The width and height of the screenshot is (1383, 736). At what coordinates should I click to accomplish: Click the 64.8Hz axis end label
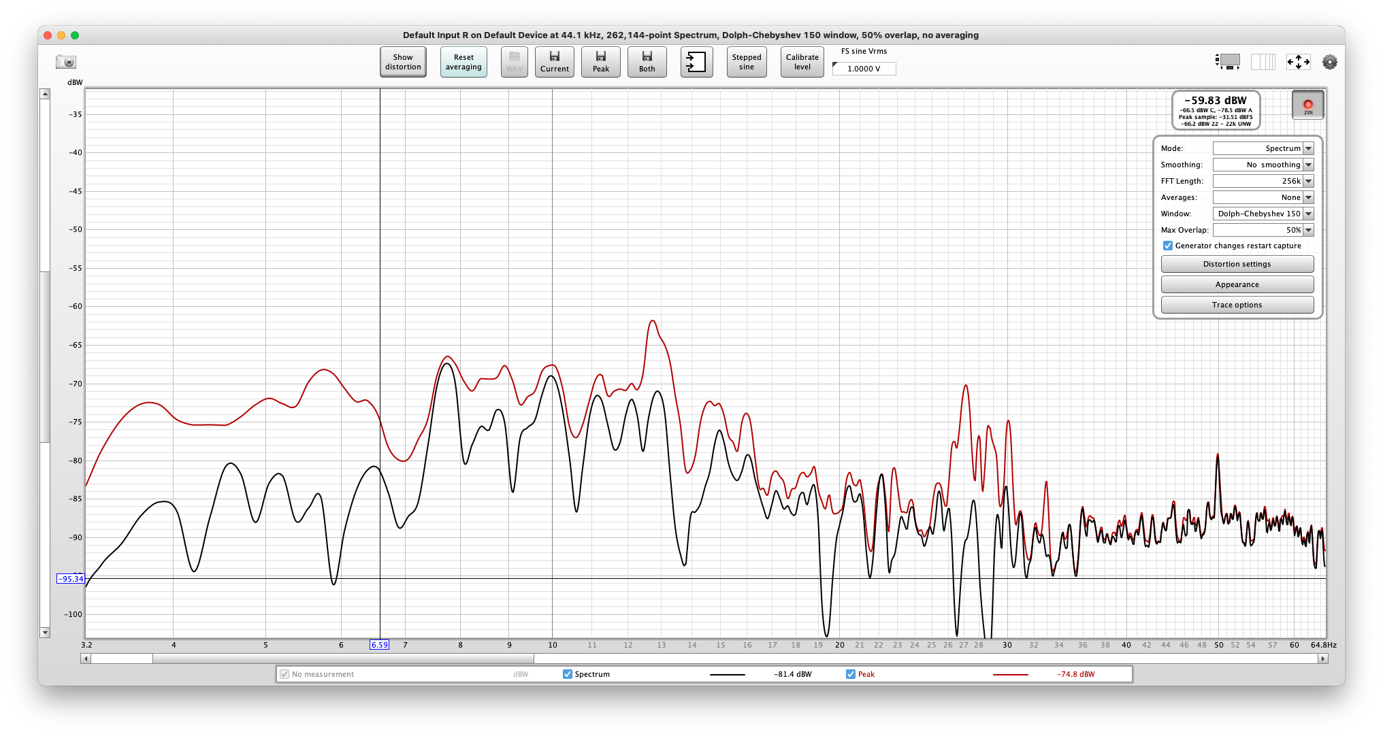coord(1324,645)
